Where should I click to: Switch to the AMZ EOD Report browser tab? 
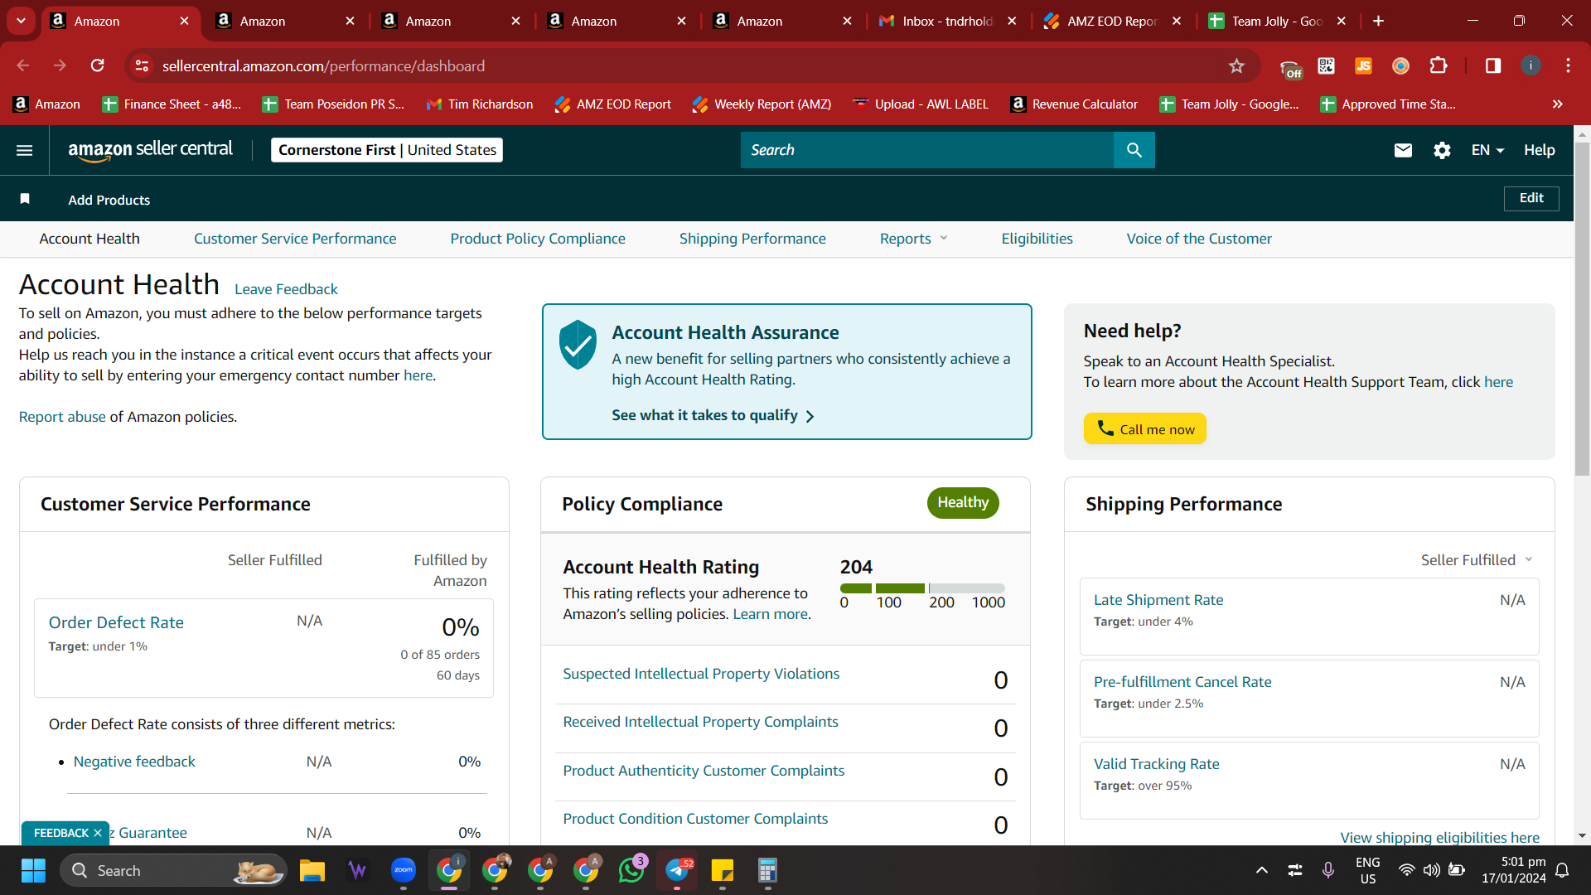1112,21
